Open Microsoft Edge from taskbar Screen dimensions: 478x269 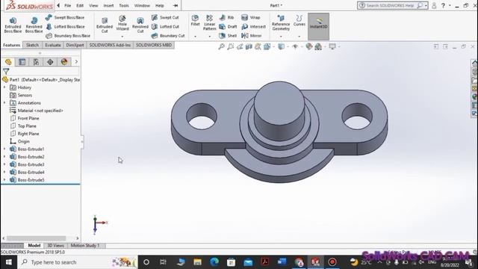click(x=214, y=262)
